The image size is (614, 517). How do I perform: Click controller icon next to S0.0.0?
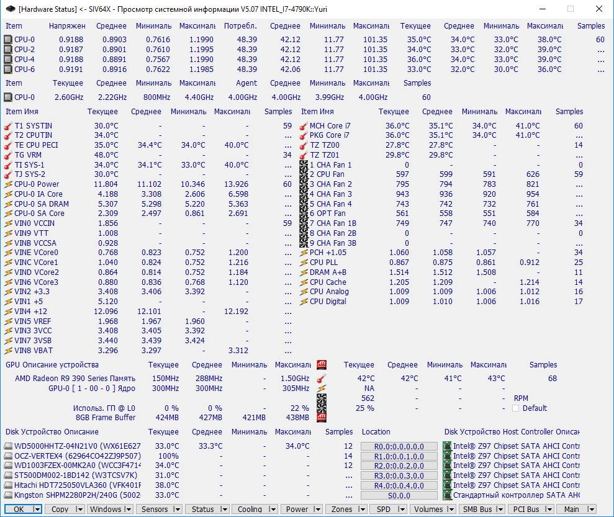[447, 495]
